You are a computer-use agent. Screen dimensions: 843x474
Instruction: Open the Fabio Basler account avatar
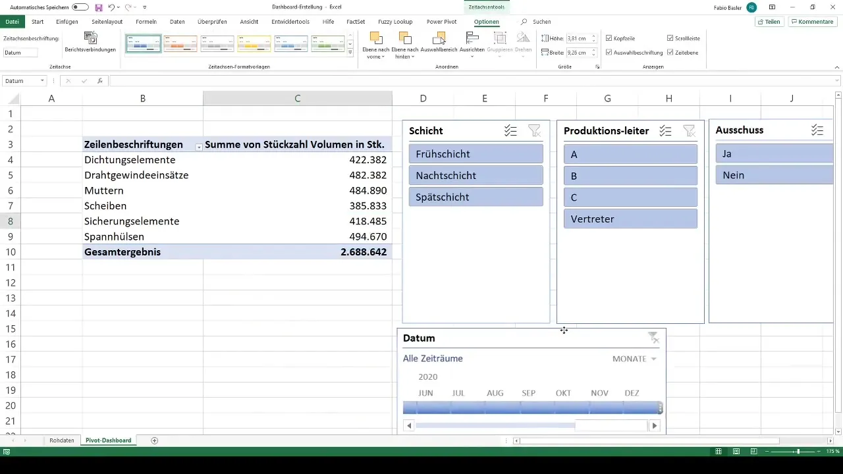click(x=751, y=7)
